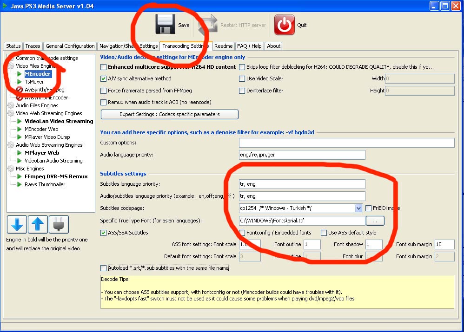Click the Save floppy disk icon
This screenshot has width=464, height=332.
click(165, 24)
